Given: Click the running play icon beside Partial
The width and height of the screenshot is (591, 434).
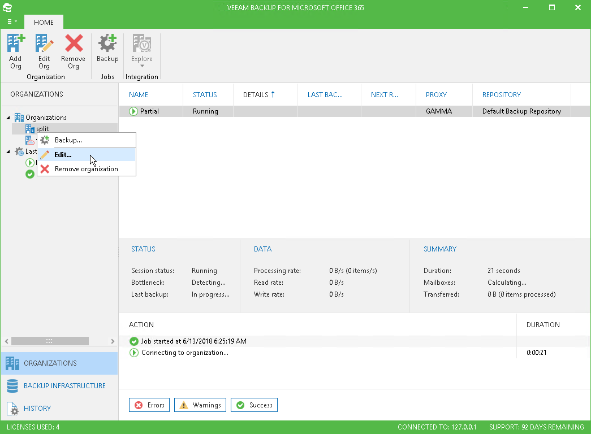Looking at the screenshot, I should tap(133, 111).
